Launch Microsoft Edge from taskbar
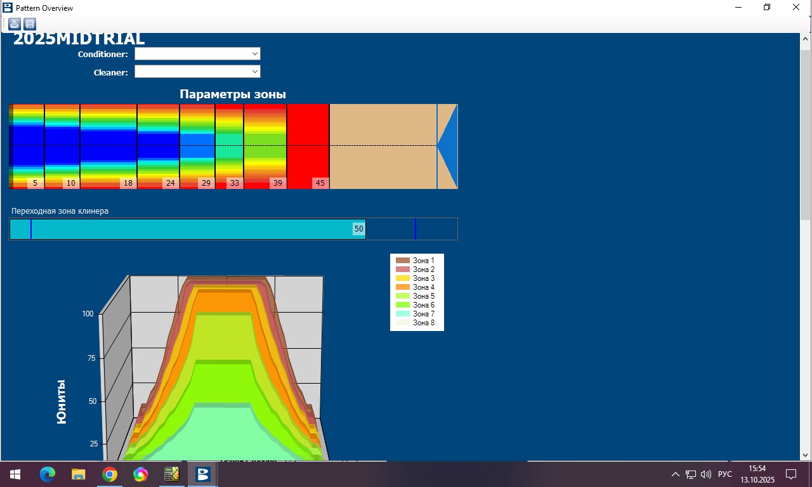 48,474
